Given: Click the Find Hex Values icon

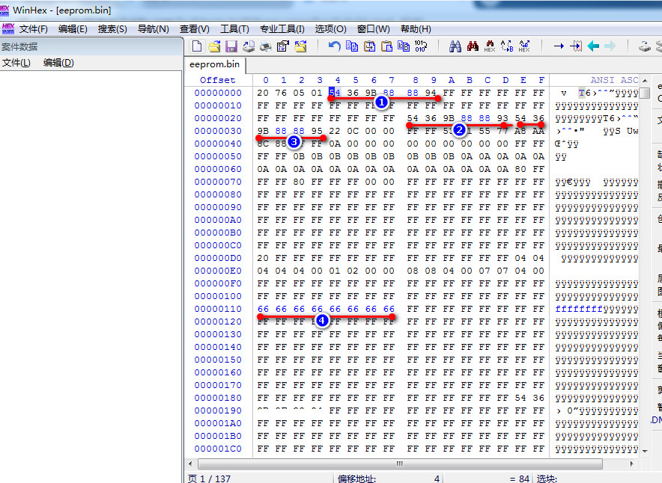Looking at the screenshot, I should pos(490,46).
